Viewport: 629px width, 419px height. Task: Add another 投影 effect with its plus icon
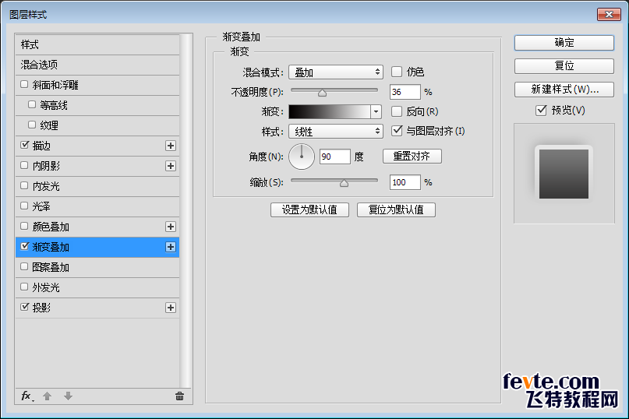click(171, 308)
